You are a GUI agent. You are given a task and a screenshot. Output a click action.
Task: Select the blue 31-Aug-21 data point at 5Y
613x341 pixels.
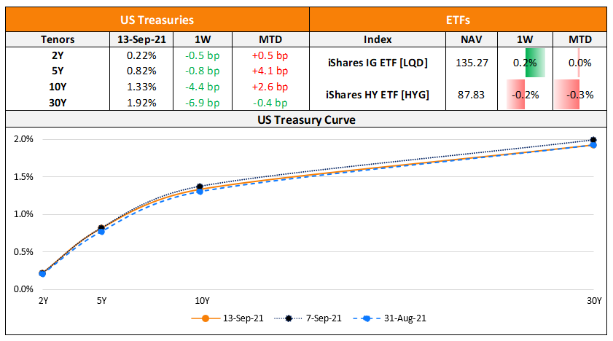pyautogui.click(x=101, y=231)
